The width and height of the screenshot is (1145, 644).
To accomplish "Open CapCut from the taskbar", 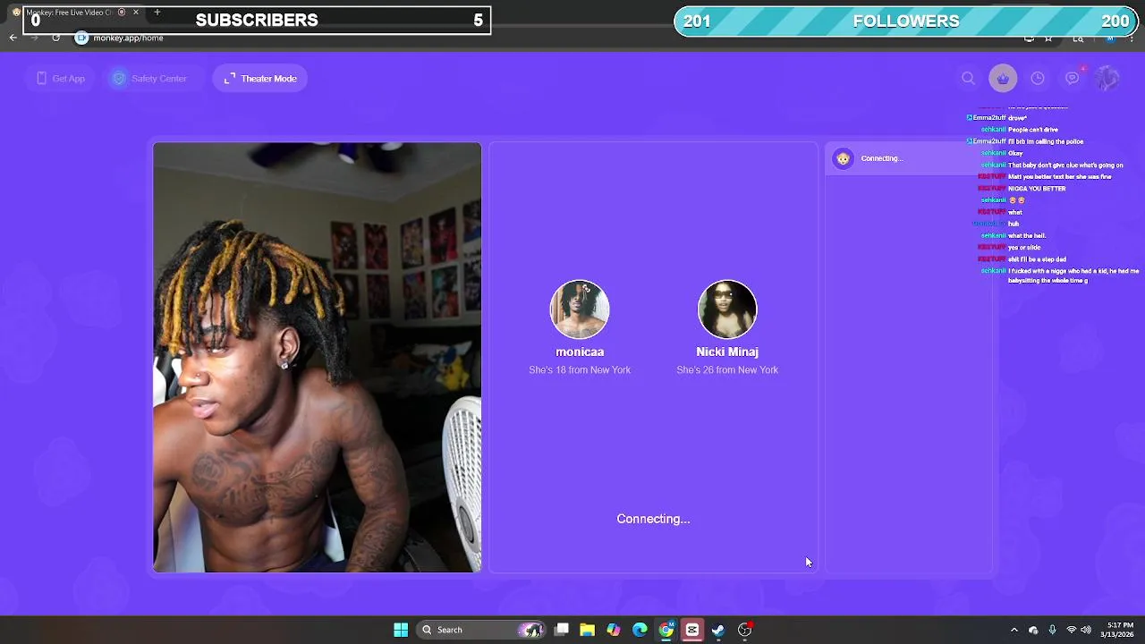I will pos(692,630).
